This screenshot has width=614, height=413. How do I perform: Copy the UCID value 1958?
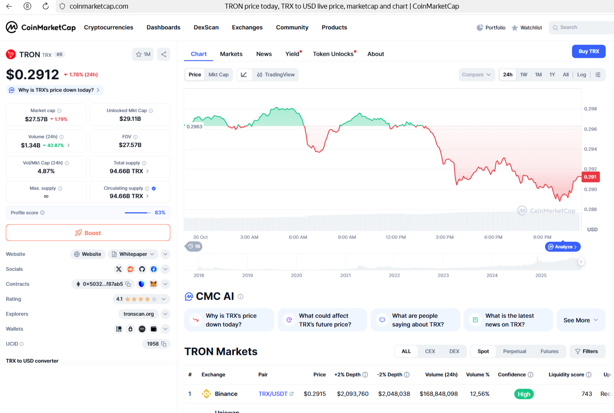tap(163, 344)
